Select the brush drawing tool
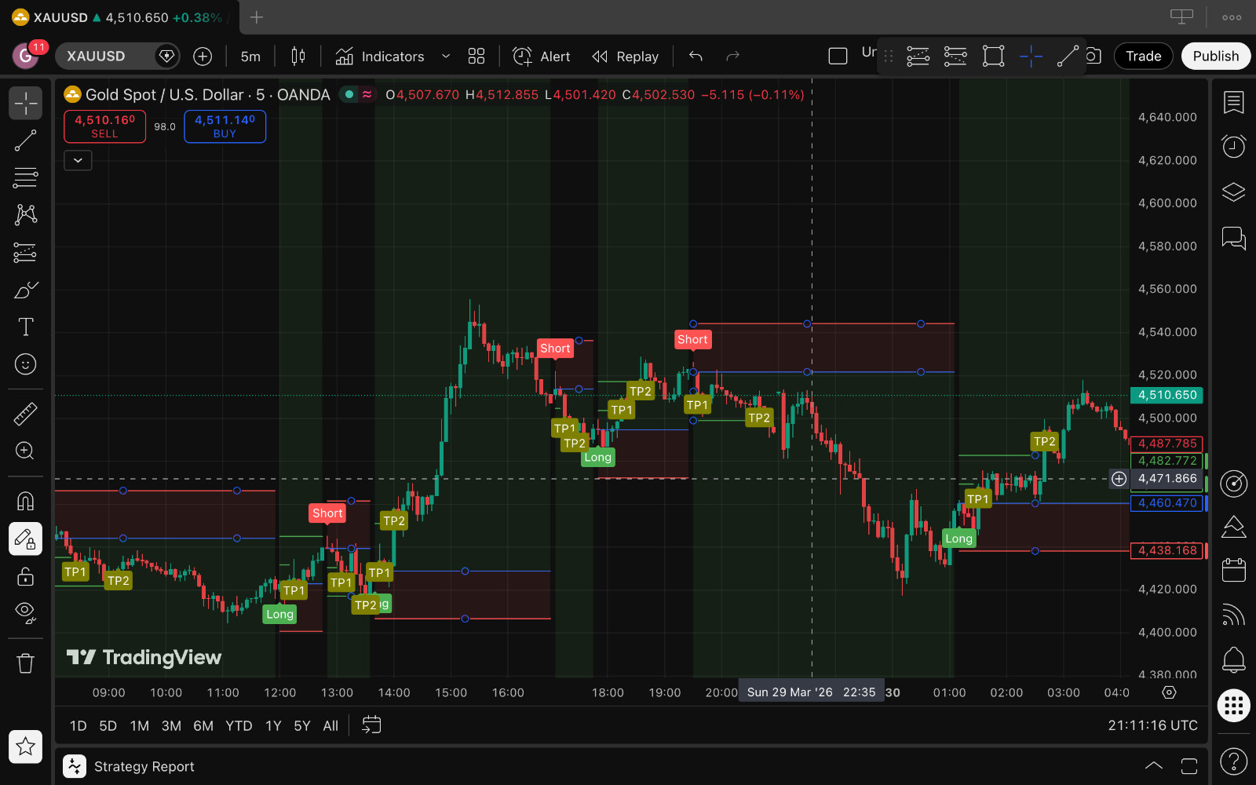The image size is (1256, 785). pyautogui.click(x=25, y=290)
